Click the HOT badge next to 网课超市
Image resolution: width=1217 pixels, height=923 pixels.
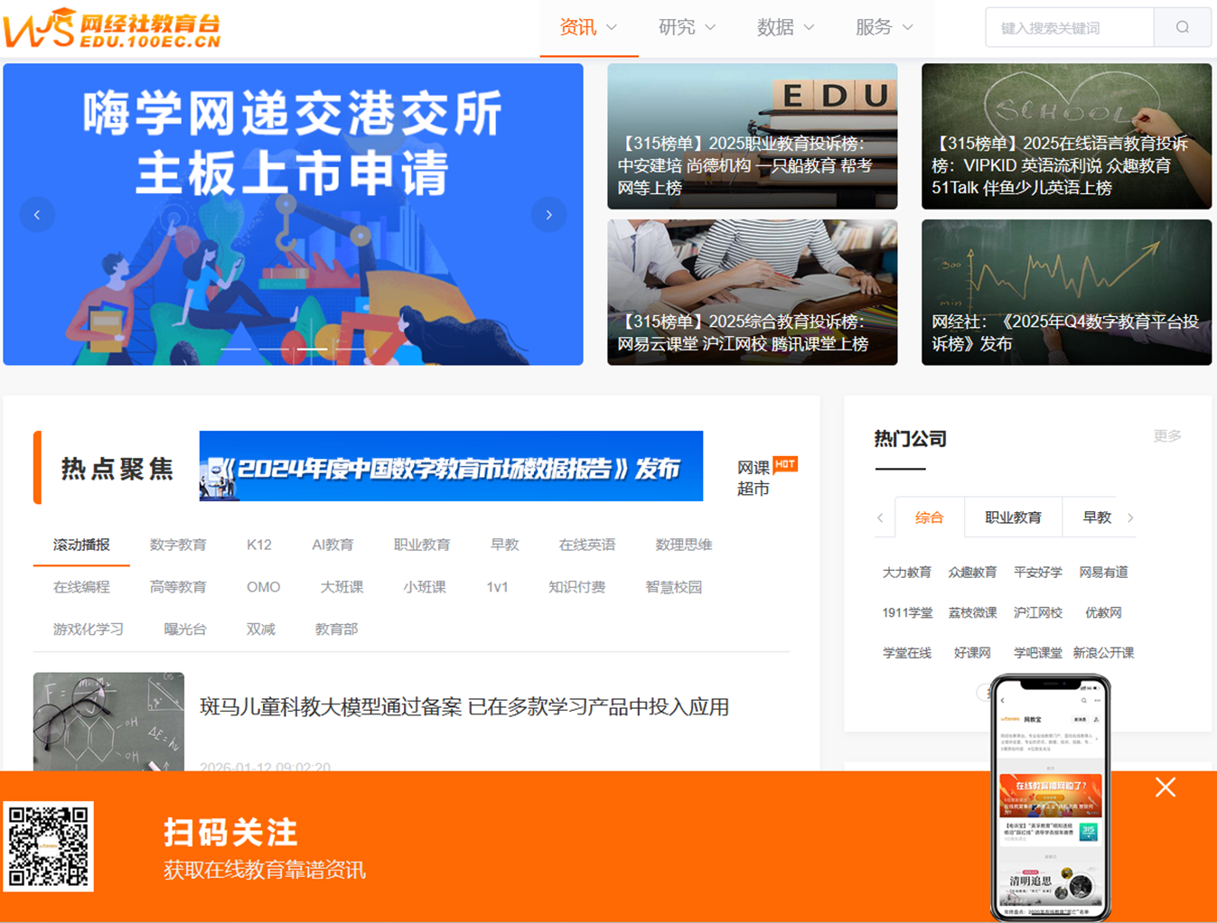785,464
